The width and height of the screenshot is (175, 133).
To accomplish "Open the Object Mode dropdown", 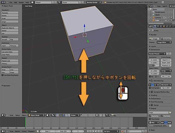I will pyautogui.click(x=36, y=115).
